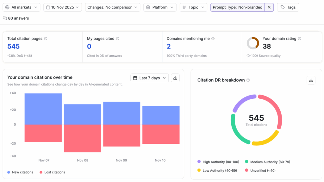This screenshot has width=324, height=182.
Task: Open the 10 Nov 2025 date picker
Action: point(63,7)
